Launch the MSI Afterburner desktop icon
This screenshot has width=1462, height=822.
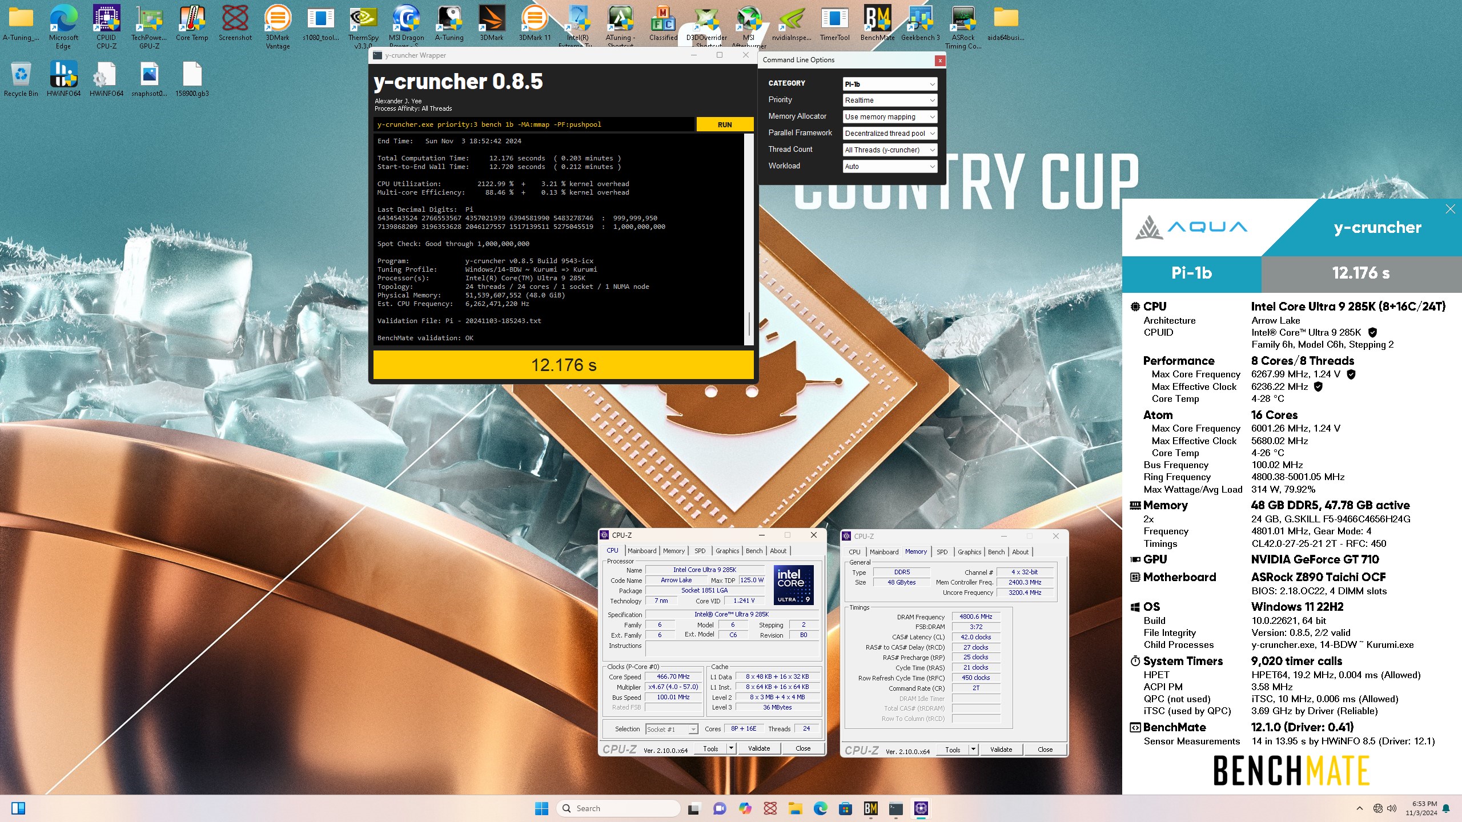[749, 26]
